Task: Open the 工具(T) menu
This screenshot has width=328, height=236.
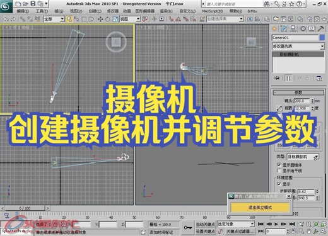Action: click(42, 11)
